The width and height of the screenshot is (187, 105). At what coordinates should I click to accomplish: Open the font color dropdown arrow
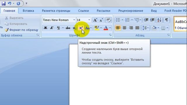point(110,28)
